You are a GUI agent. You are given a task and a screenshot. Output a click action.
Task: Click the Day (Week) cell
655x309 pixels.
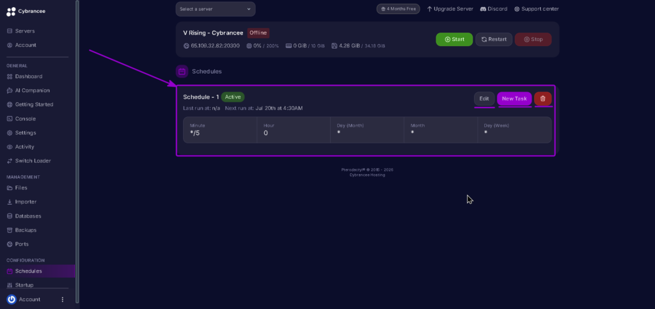coord(514,130)
